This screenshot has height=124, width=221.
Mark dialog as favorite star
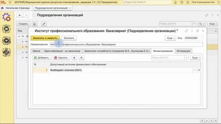(x=32, y=31)
